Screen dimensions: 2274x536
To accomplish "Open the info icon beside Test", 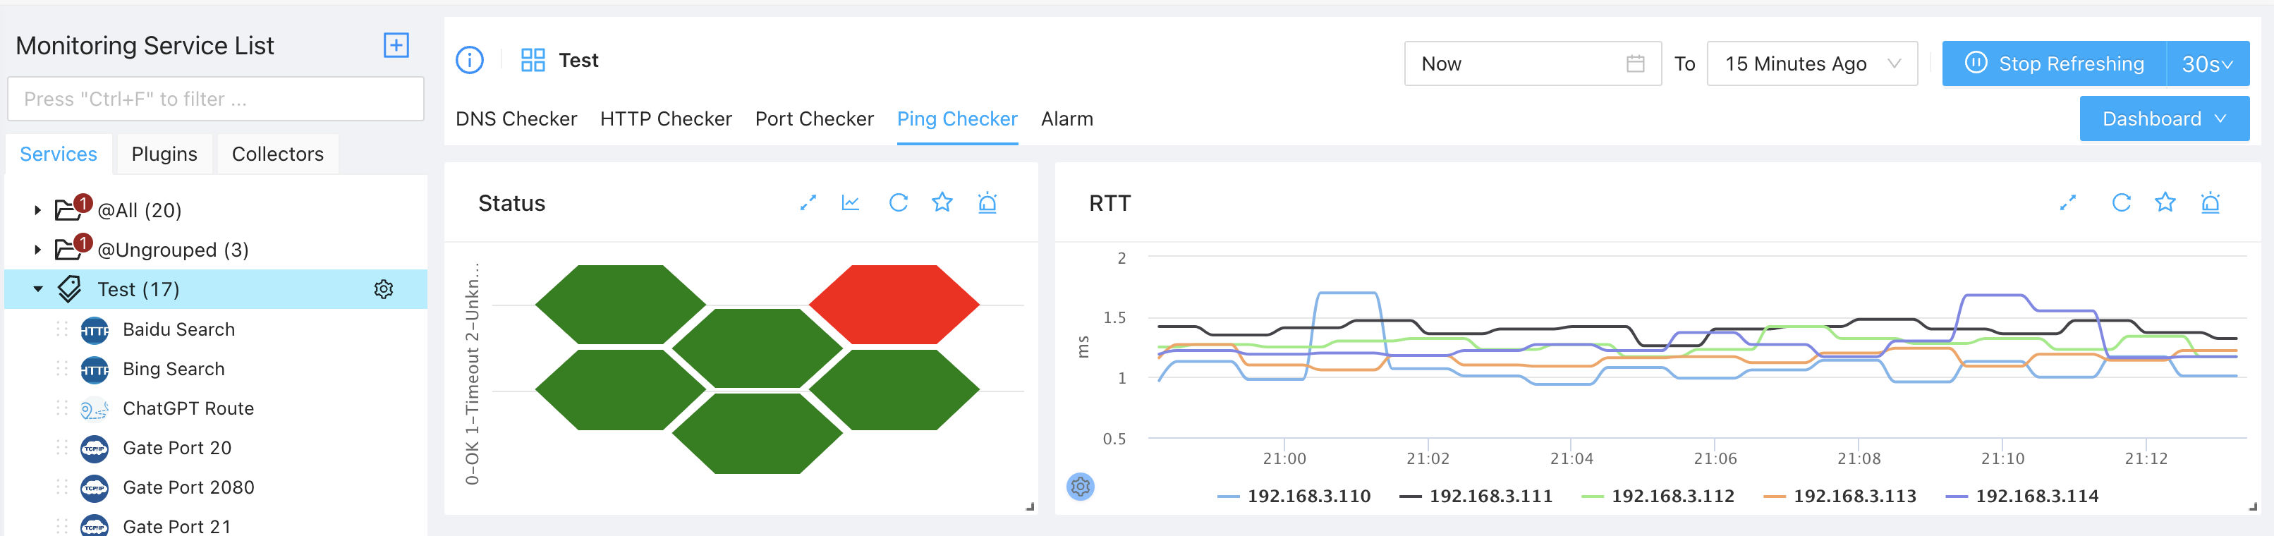I will pos(470,60).
